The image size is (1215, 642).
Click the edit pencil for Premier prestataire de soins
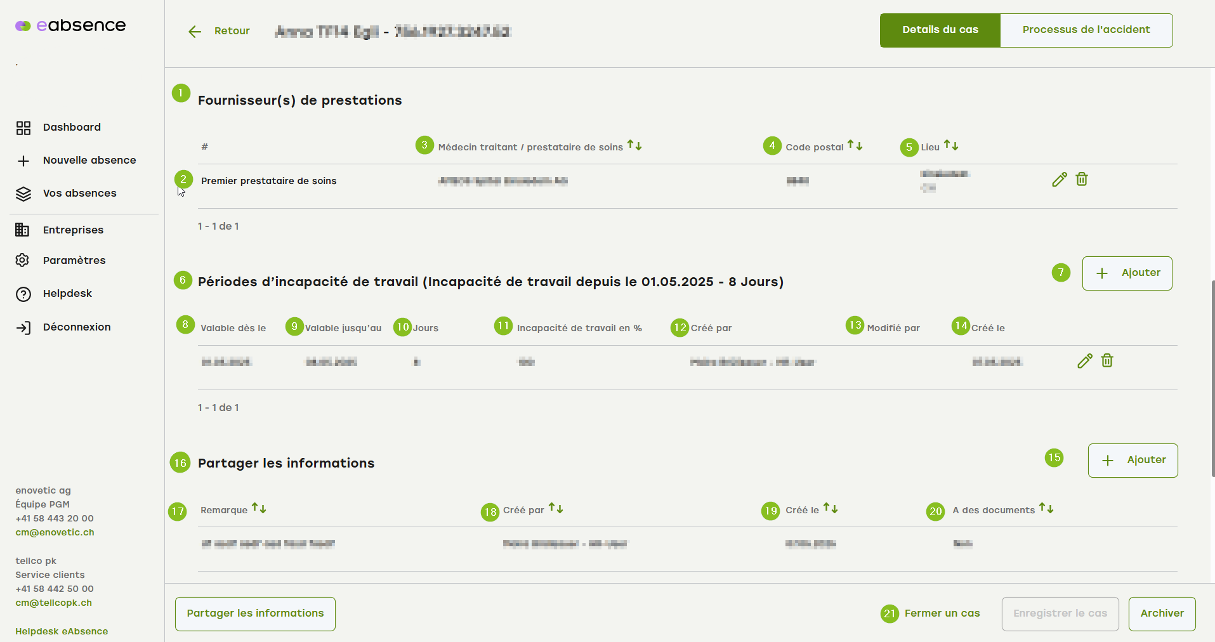[x=1059, y=180]
